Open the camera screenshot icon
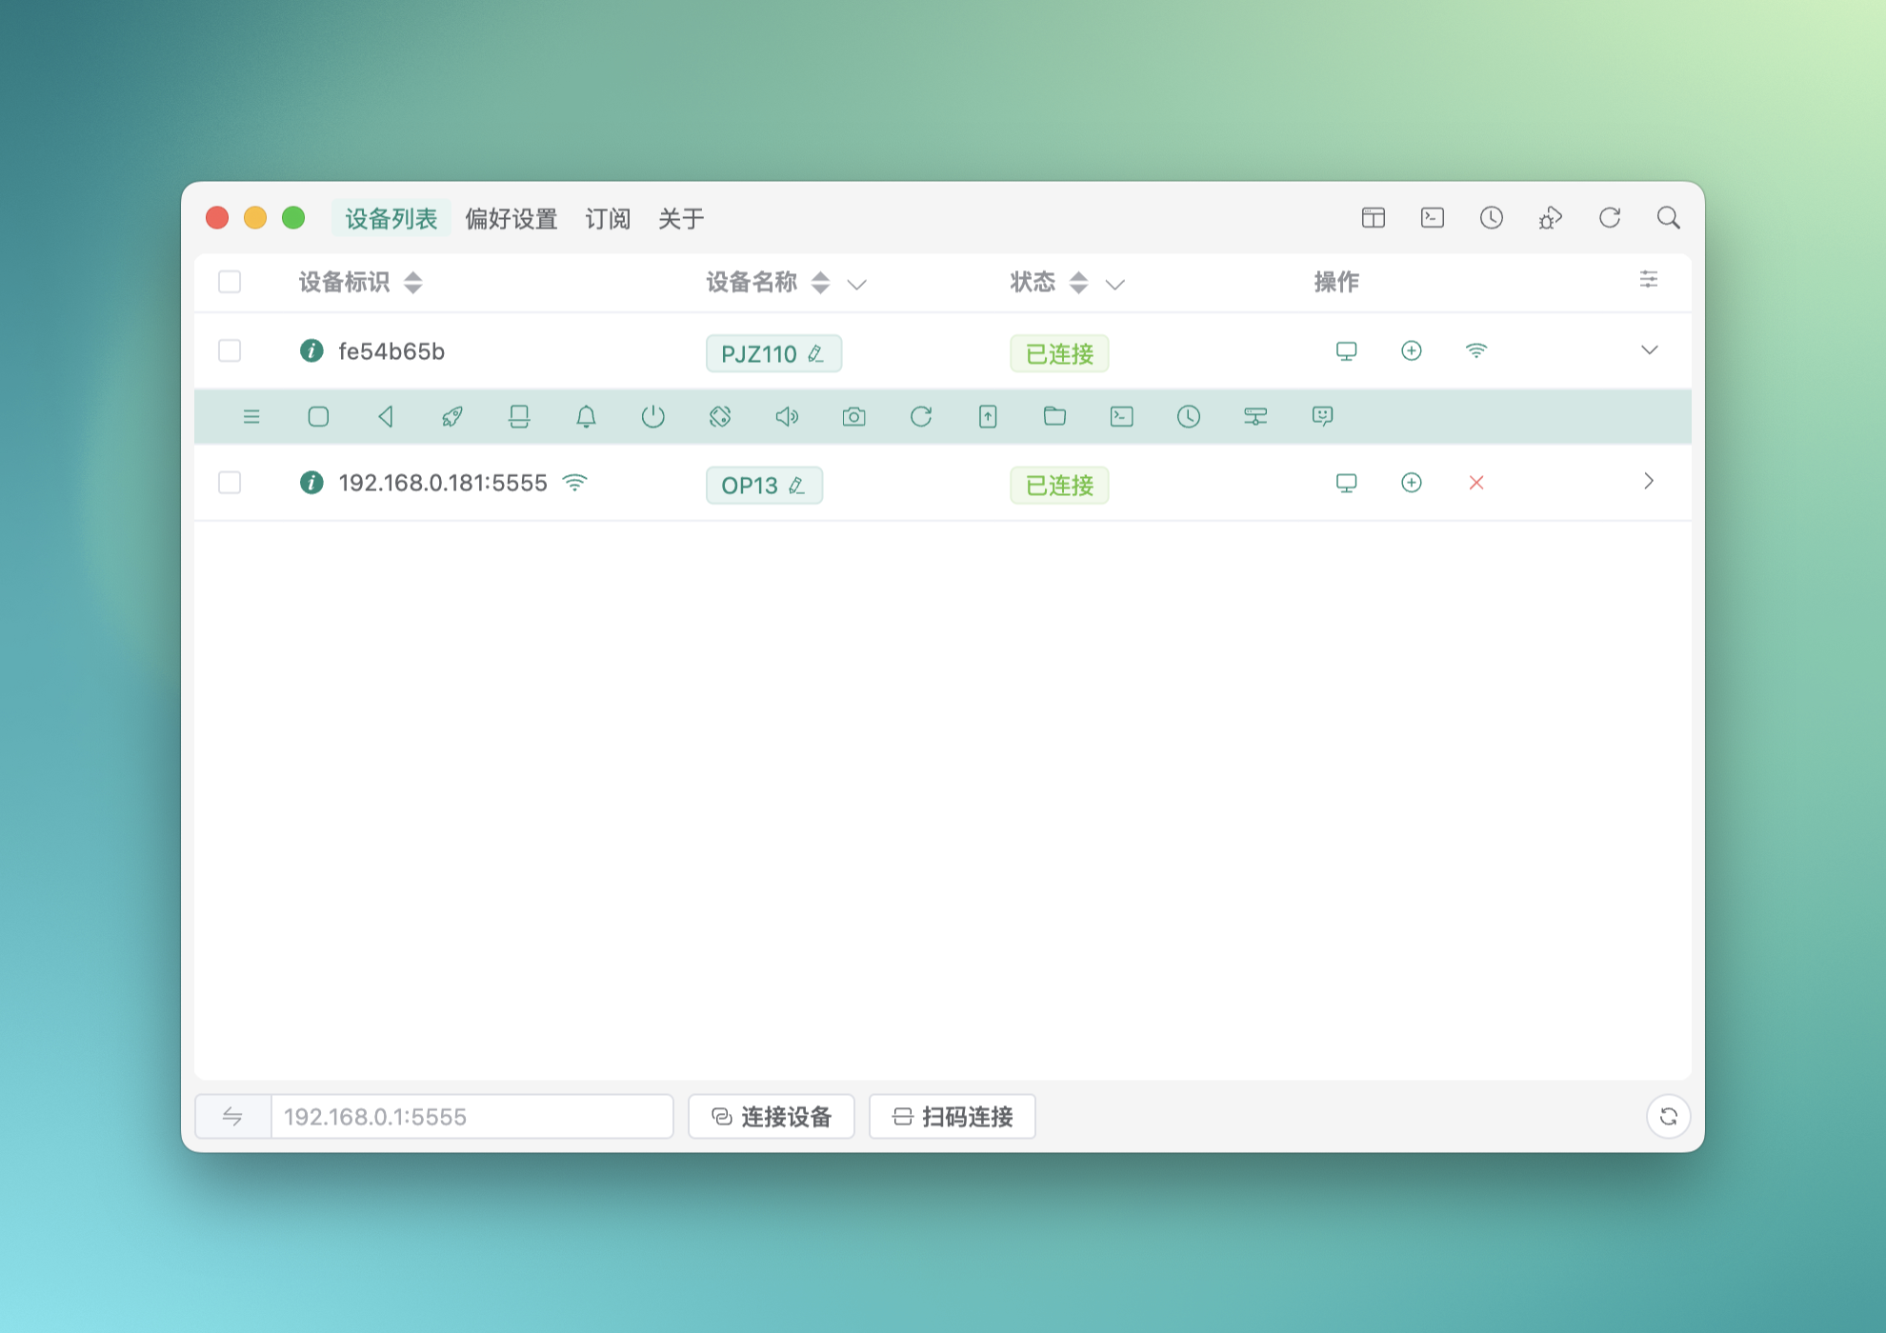 853,416
